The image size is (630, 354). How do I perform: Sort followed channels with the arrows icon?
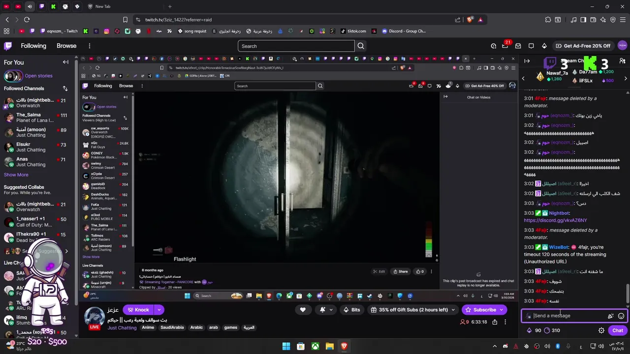[x=65, y=88]
